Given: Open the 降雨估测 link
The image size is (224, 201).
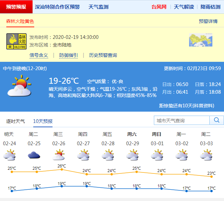Looking at the screenshot, I should pyautogui.click(x=210, y=7).
